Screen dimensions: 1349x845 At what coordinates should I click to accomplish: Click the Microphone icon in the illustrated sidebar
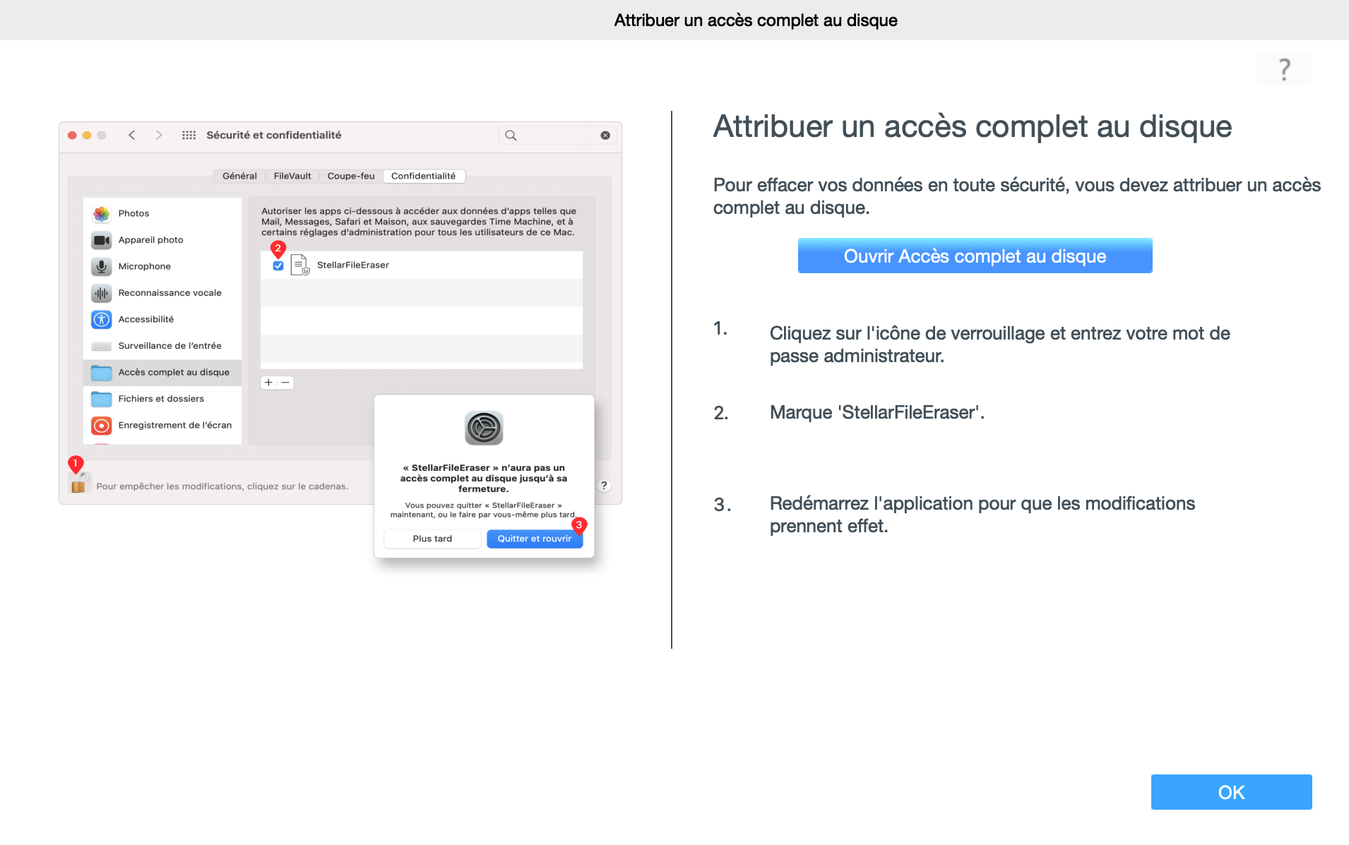point(102,266)
